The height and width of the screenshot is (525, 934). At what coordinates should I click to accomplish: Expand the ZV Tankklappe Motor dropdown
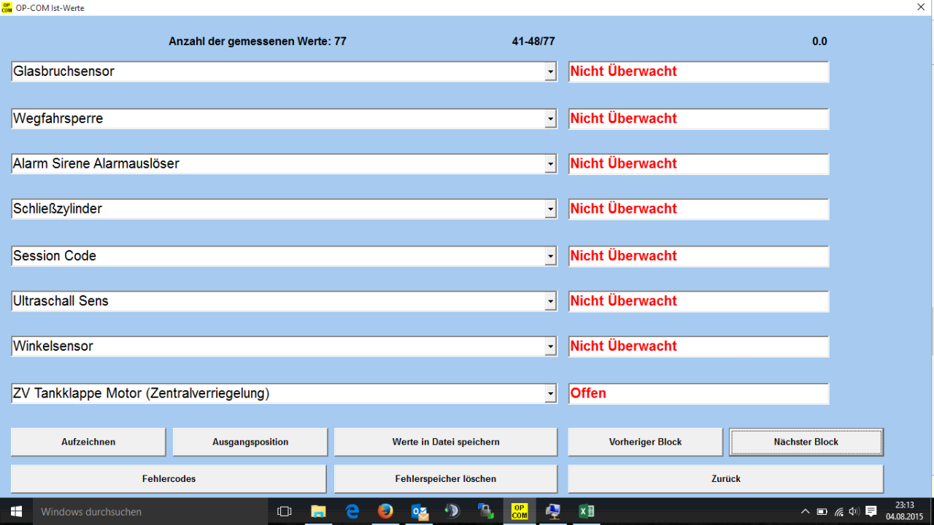550,394
